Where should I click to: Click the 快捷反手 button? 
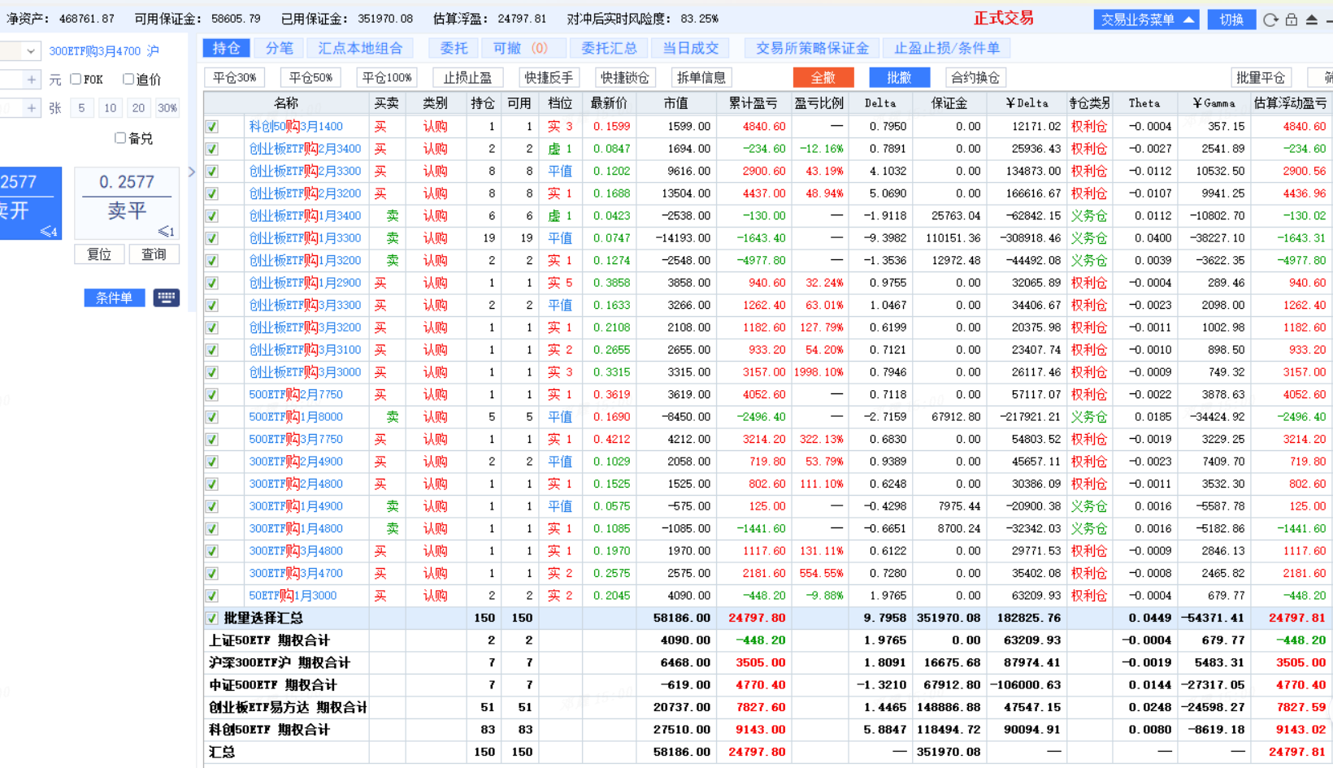pyautogui.click(x=549, y=78)
